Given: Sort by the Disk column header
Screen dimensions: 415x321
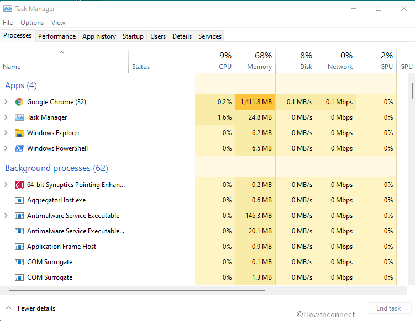Looking at the screenshot, I should coord(296,61).
